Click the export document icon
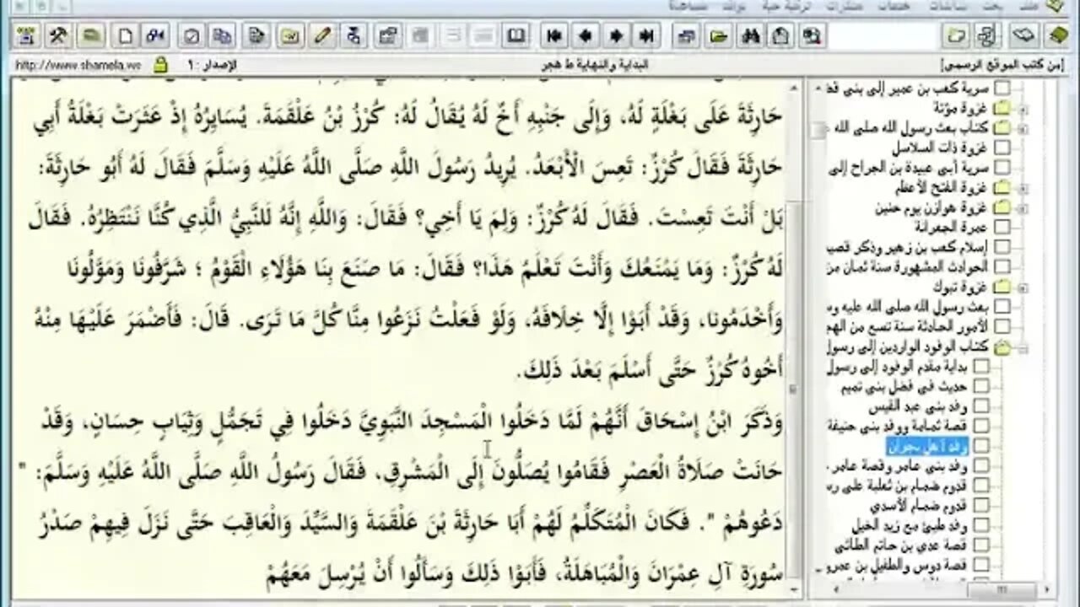1080x607 pixels. click(256, 35)
